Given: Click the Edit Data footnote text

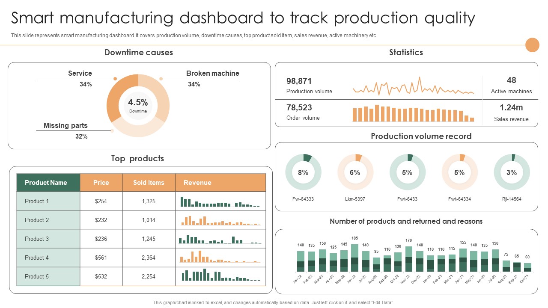Looking at the screenshot, I should (273, 302).
